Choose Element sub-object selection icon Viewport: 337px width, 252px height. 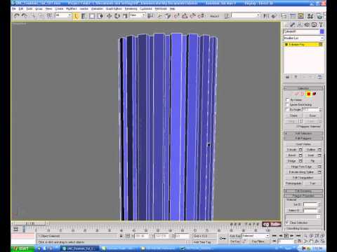click(315, 94)
